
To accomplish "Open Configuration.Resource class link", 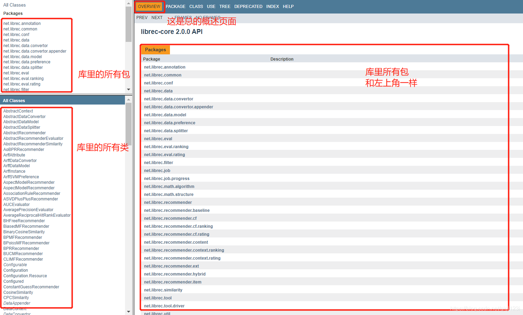I will (25, 276).
